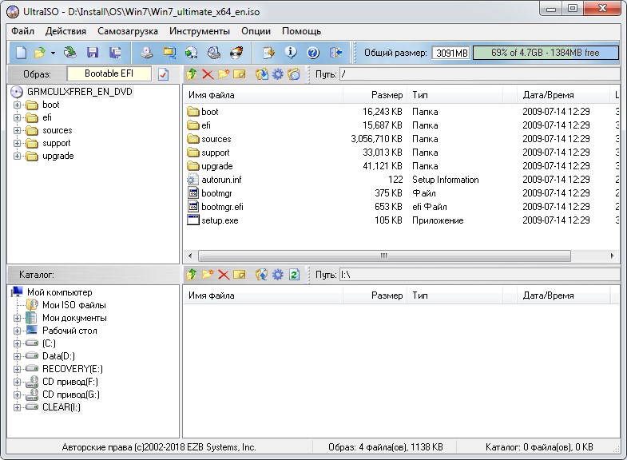627x460 pixels.
Task: Create a new image with New icon
Action: click(x=21, y=53)
